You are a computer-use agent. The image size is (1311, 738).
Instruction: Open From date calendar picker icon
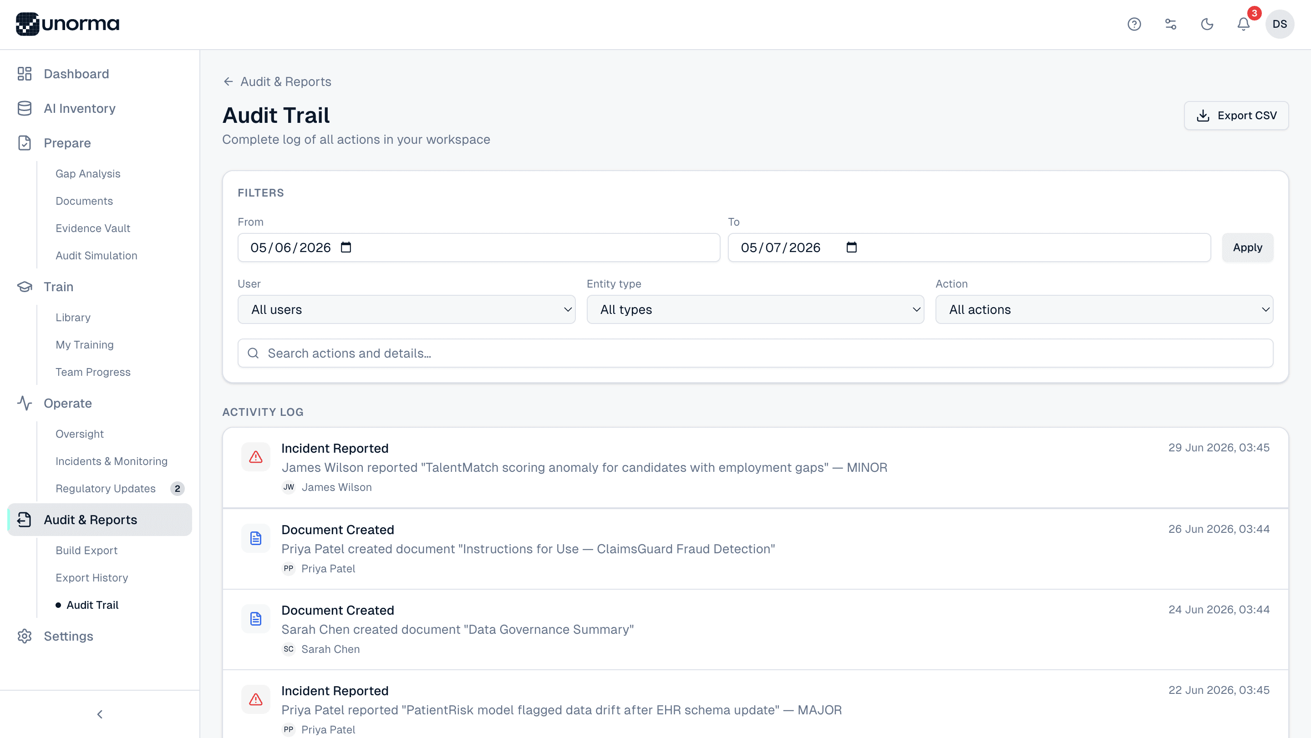[346, 247]
